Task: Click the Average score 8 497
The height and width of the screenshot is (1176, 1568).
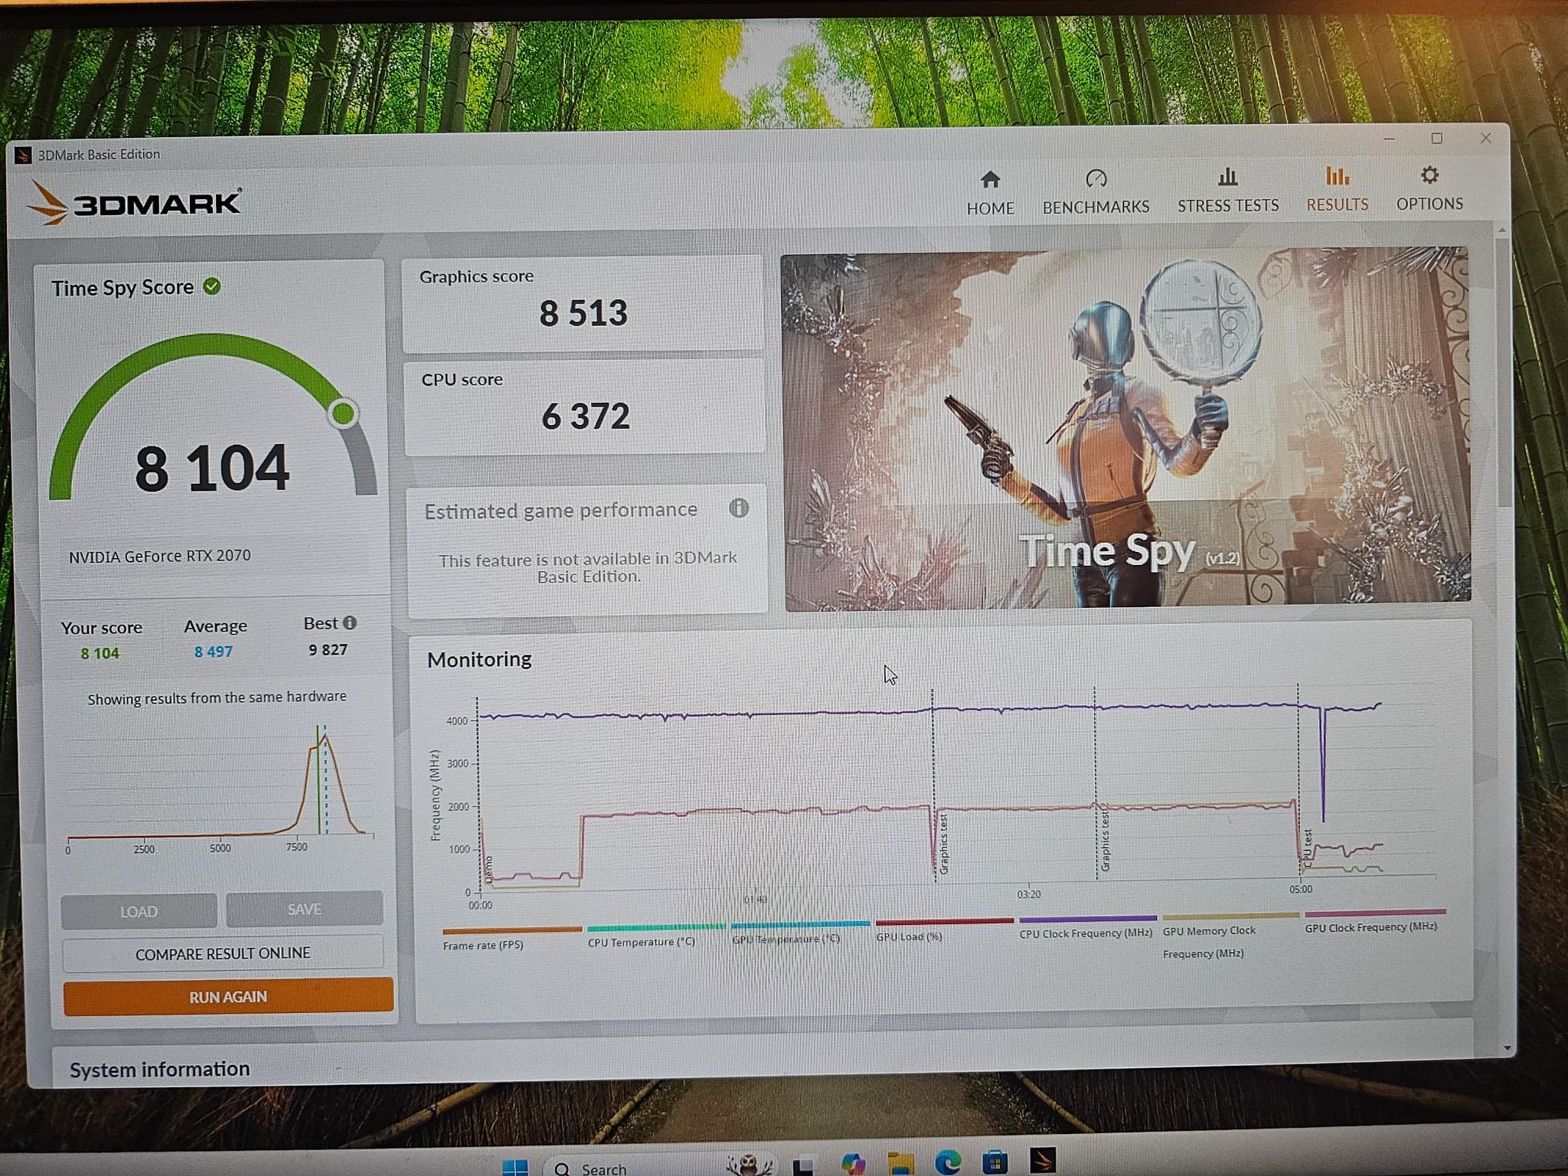Action: tap(213, 652)
